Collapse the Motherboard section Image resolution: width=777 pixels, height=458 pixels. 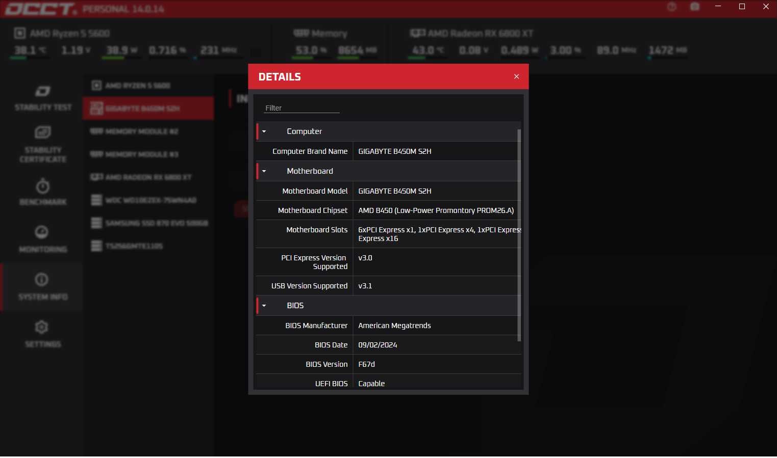[x=264, y=171]
